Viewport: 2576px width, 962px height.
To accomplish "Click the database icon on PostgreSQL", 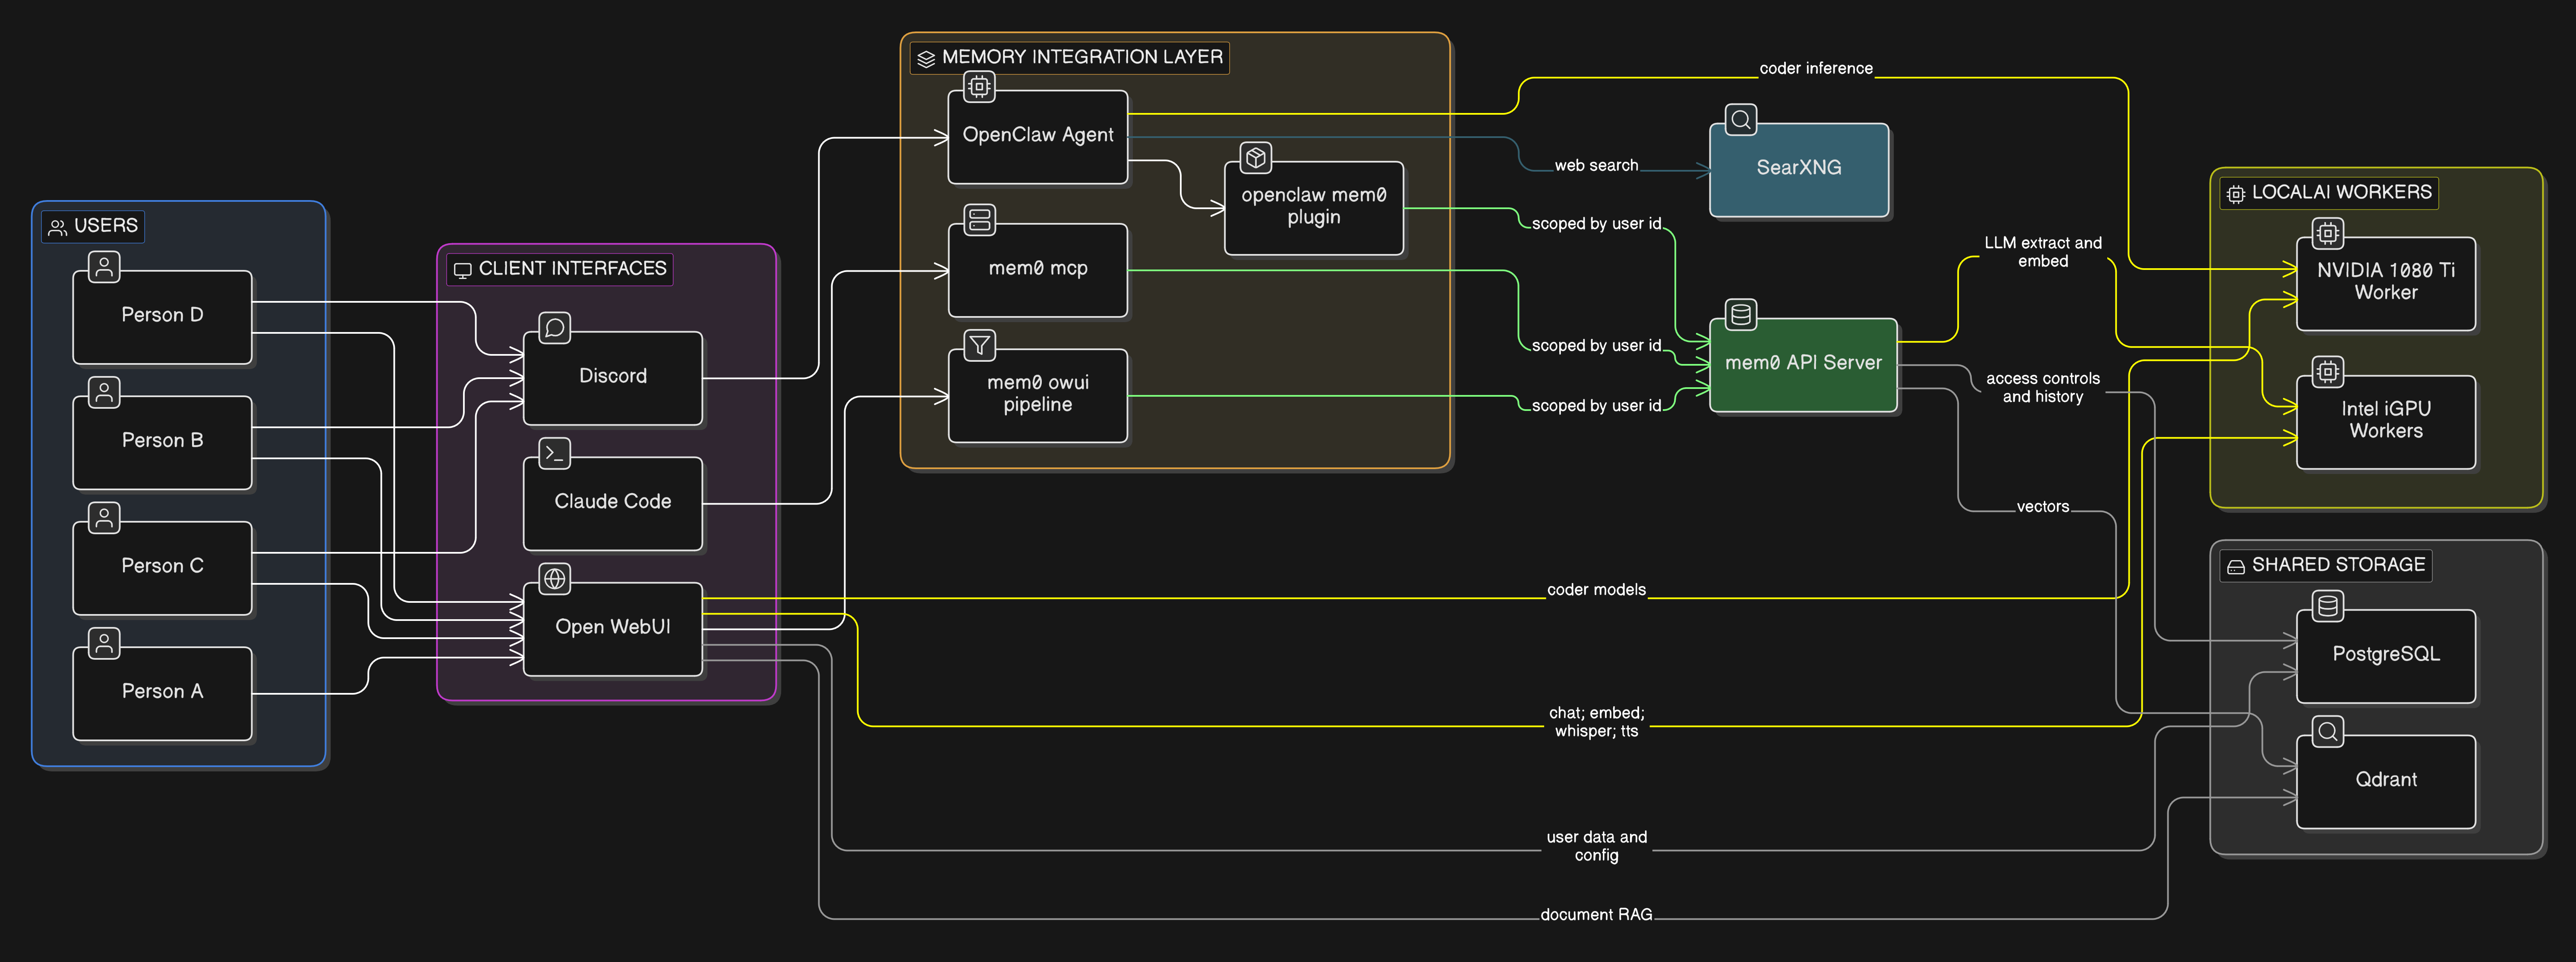I will point(2328,605).
